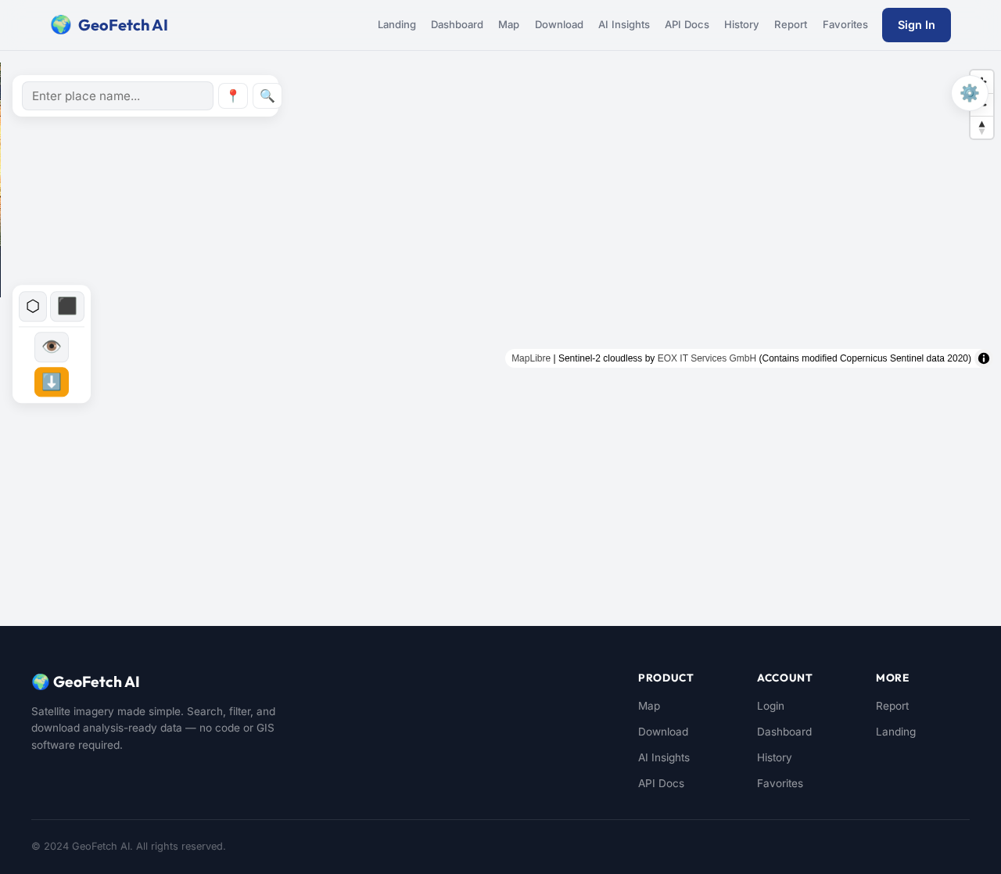The height and width of the screenshot is (874, 1001).
Task: Click footer Report link under More
Action: point(892,706)
